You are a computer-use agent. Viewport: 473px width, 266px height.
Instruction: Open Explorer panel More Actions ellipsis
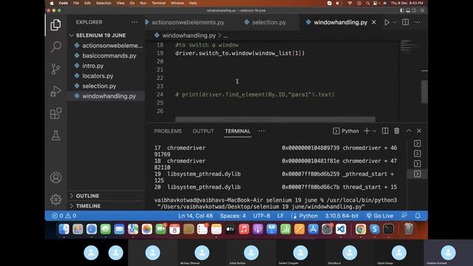pyautogui.click(x=135, y=22)
